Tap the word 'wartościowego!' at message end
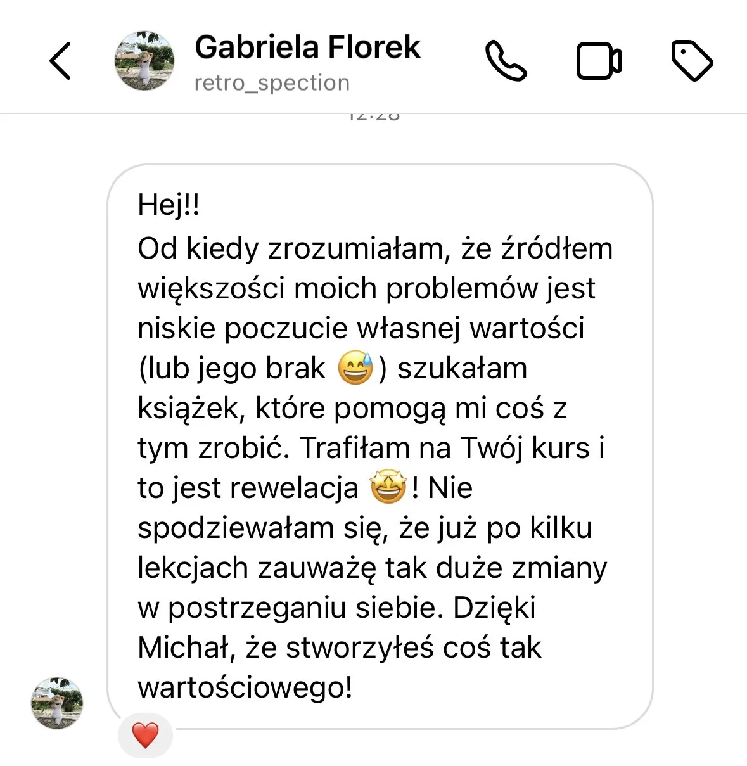 (x=245, y=687)
